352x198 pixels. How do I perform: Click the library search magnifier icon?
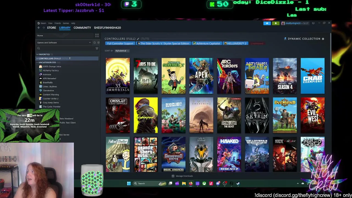pos(38,48)
